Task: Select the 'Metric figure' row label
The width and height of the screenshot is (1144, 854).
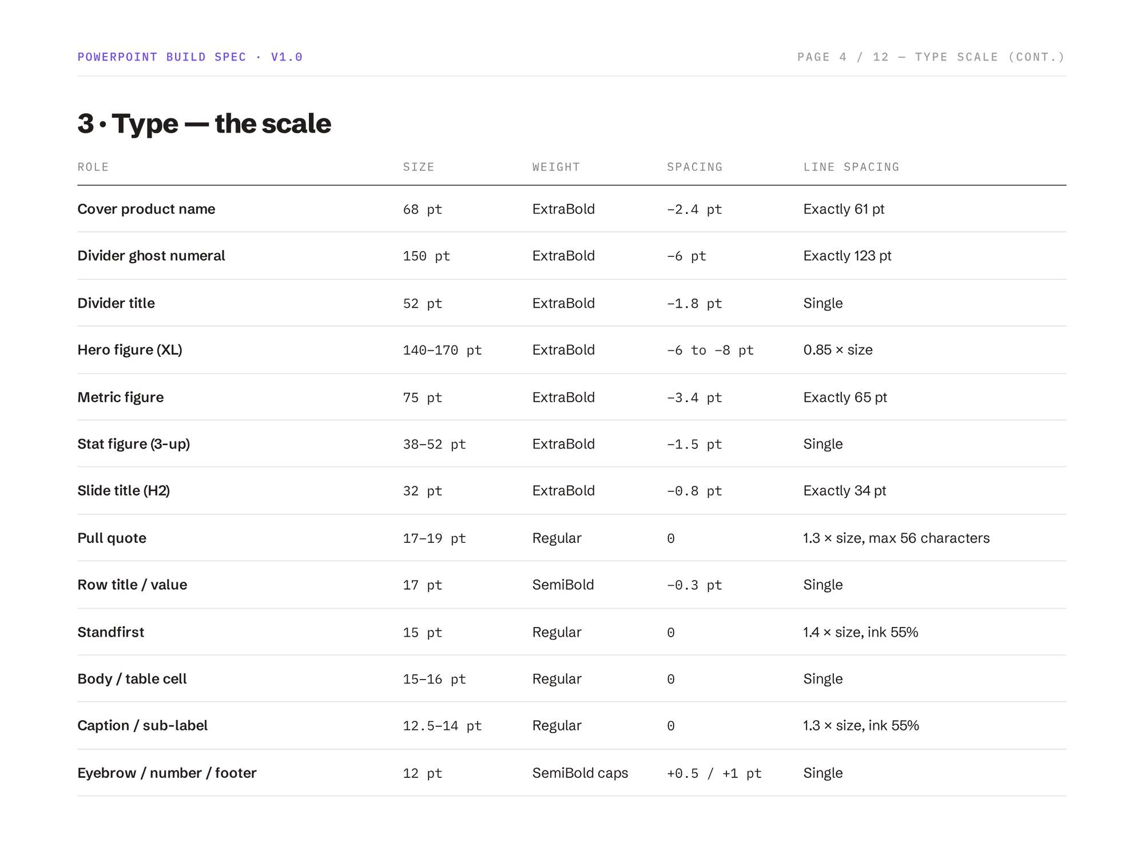Action: click(121, 398)
